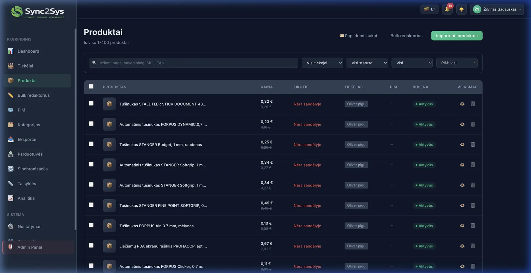Go to Bulk redaktorius in sidebar

[x=37, y=95]
